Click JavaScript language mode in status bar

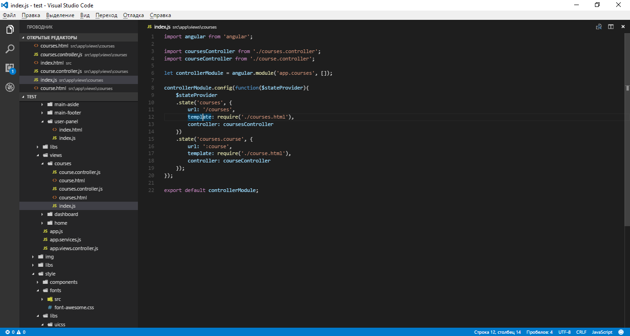click(602, 332)
